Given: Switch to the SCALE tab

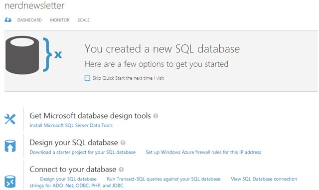Looking at the screenshot, I should tap(83, 20).
